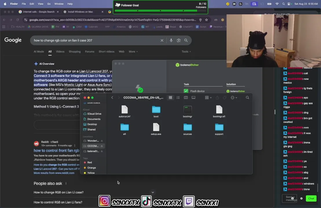The image size is (321, 208).
Task: Select the setup.exe file
Action: [156, 129]
